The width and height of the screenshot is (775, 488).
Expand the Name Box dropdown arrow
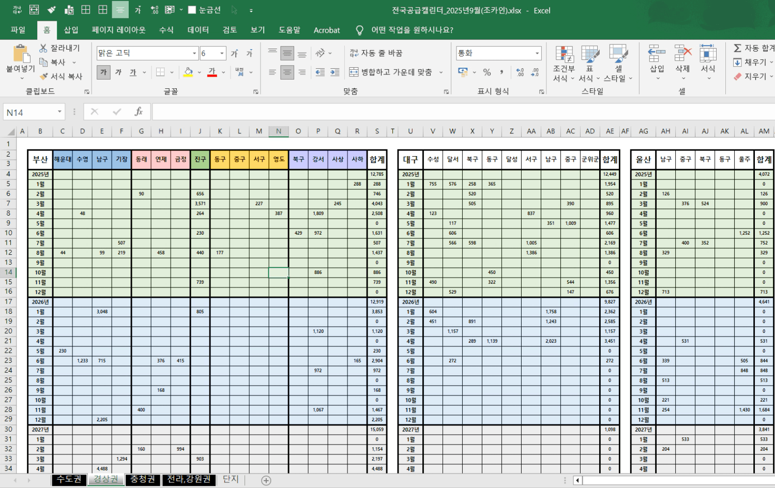59,112
